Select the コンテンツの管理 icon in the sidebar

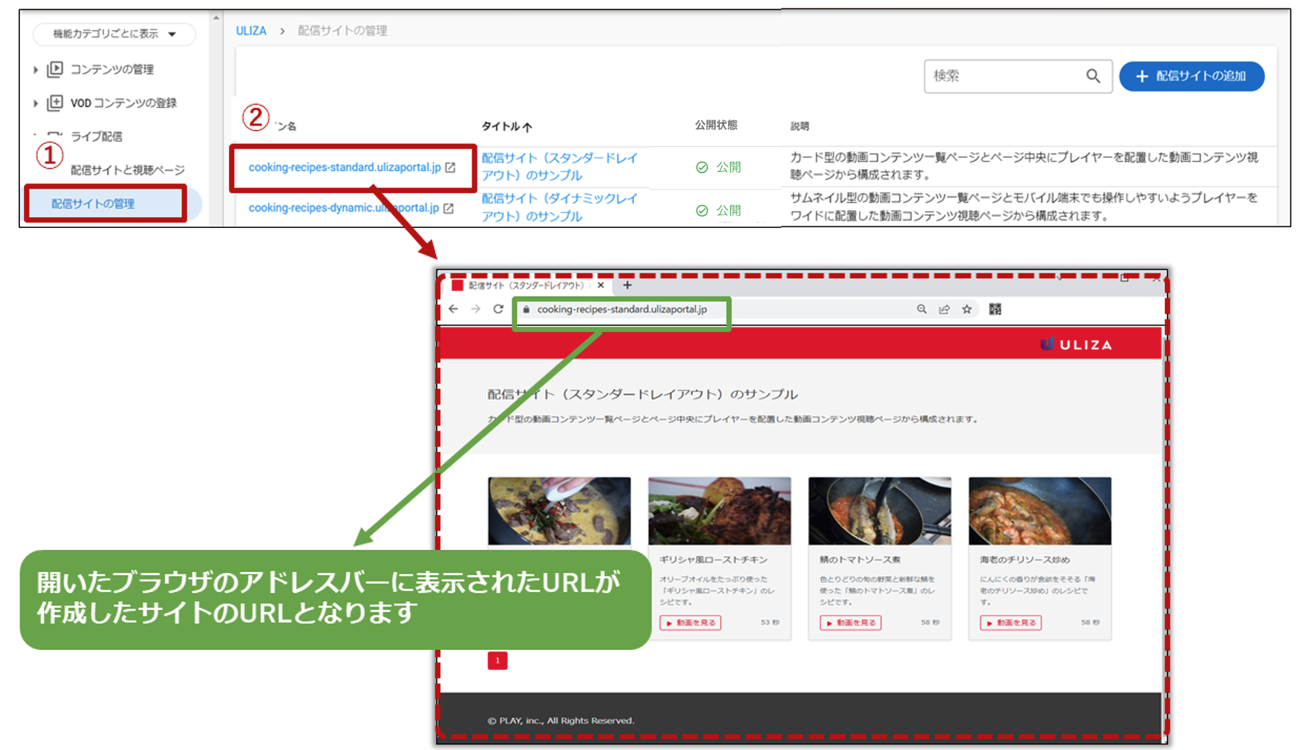pos(55,69)
